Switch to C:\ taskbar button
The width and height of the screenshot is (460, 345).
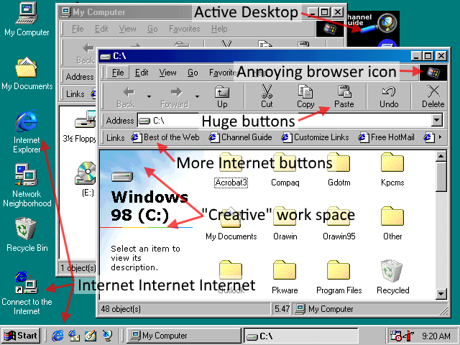pos(301,336)
